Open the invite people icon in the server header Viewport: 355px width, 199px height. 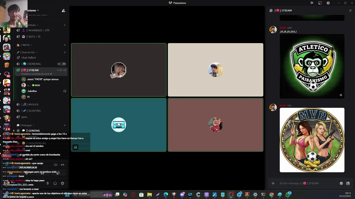tap(64, 11)
